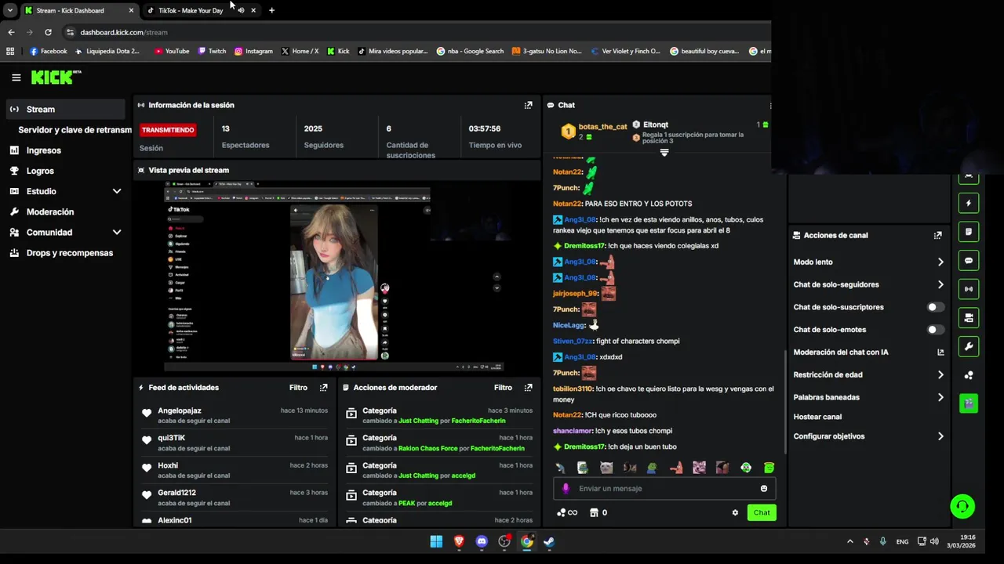This screenshot has width=1004, height=564.
Task: Open Brave browser from the taskbar
Action: 459,541
